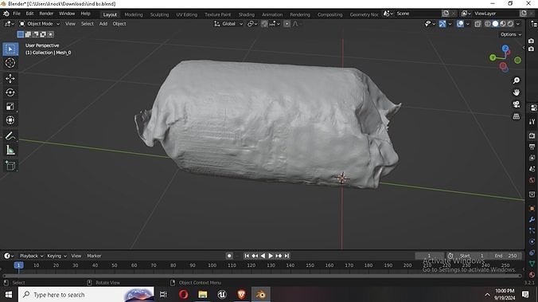
Task: Toggle viewport gizmo display
Action: coord(442,24)
